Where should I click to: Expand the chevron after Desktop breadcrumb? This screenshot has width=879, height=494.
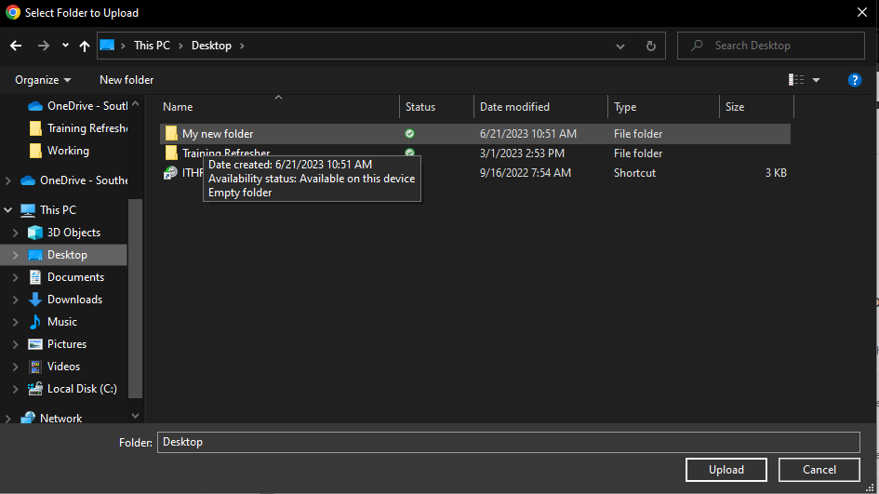click(242, 46)
